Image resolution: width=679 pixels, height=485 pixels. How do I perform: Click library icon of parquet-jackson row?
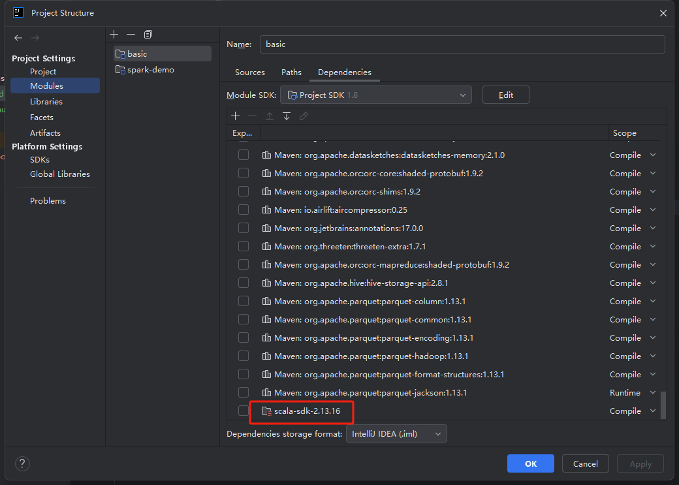(267, 393)
